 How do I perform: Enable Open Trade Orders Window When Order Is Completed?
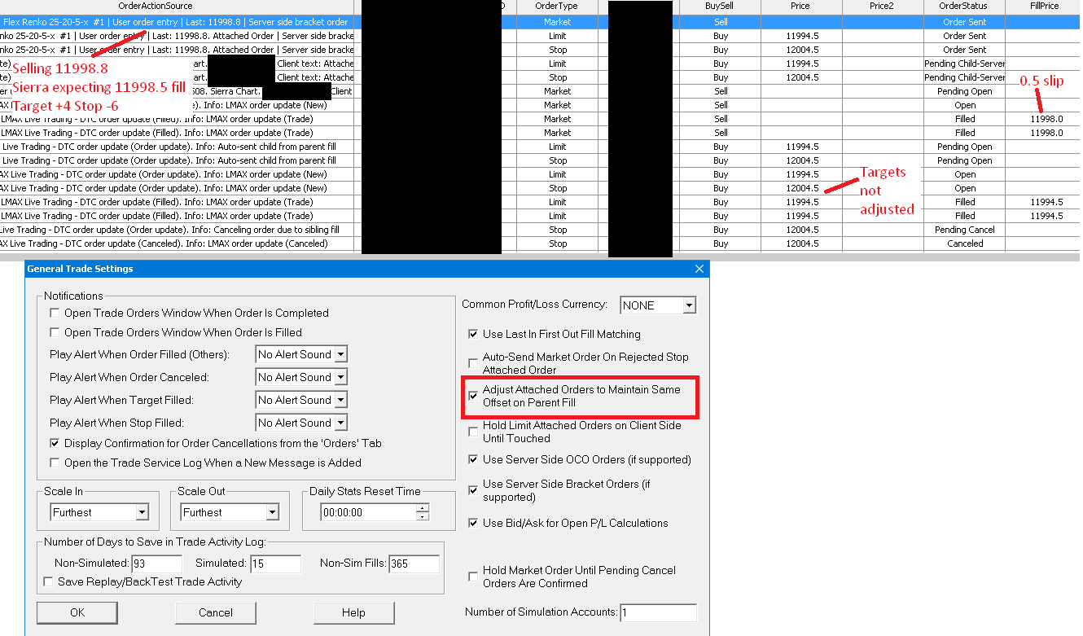pyautogui.click(x=55, y=313)
